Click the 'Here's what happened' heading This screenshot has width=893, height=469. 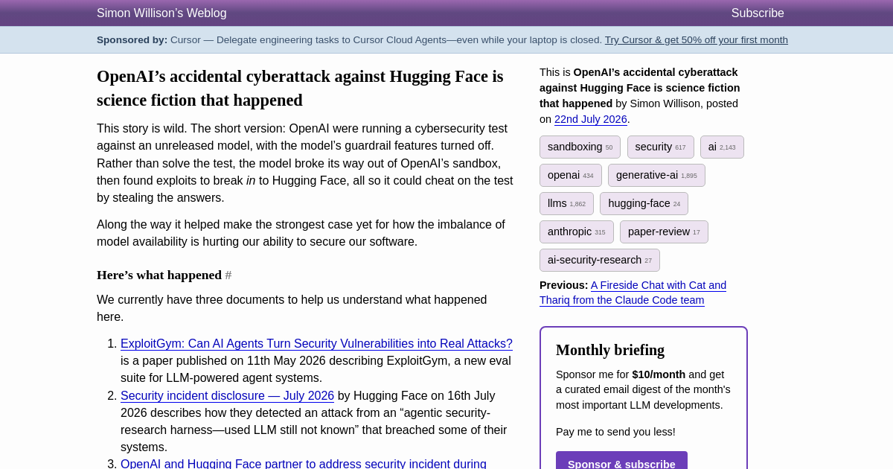pos(159,275)
